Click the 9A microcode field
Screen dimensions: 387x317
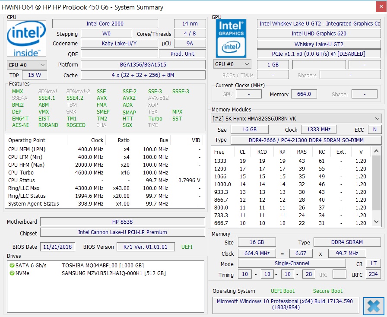[190, 44]
